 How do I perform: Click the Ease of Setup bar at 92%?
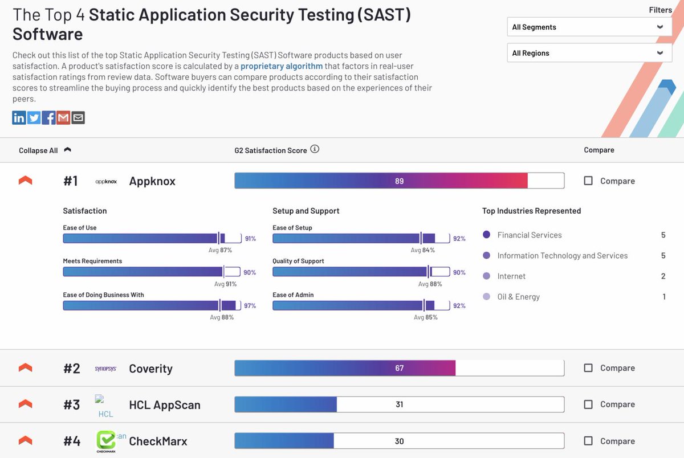tap(361, 238)
